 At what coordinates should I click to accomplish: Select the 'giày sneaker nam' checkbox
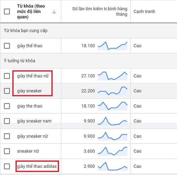pyautogui.click(x=7, y=121)
